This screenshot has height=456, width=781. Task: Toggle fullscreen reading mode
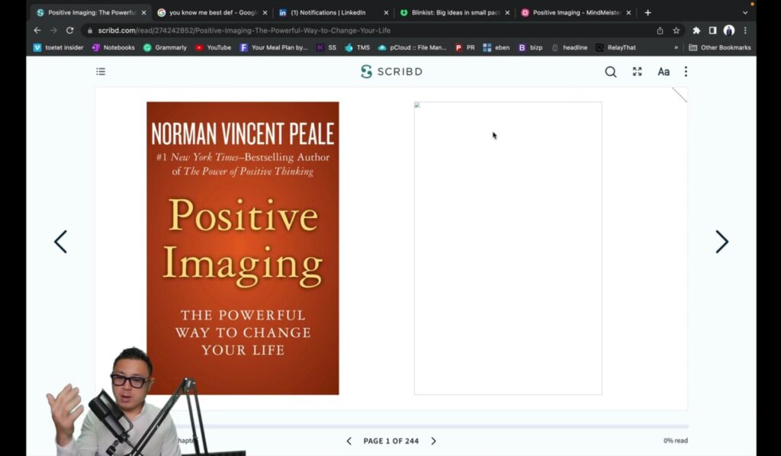pos(637,72)
